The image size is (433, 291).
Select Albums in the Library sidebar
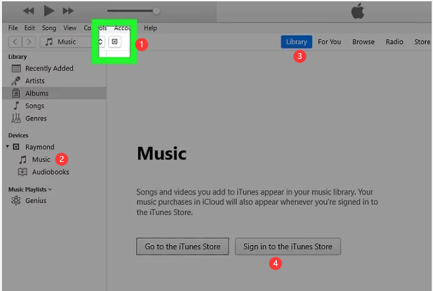pyautogui.click(x=54, y=93)
